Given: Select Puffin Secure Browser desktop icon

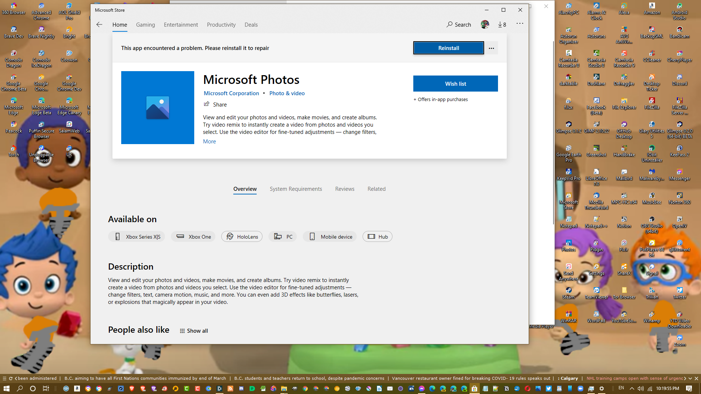Looking at the screenshot, I should [41, 130].
